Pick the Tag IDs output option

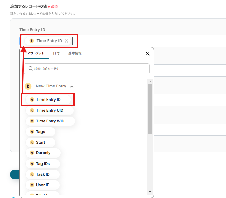pyautogui.click(x=43, y=164)
